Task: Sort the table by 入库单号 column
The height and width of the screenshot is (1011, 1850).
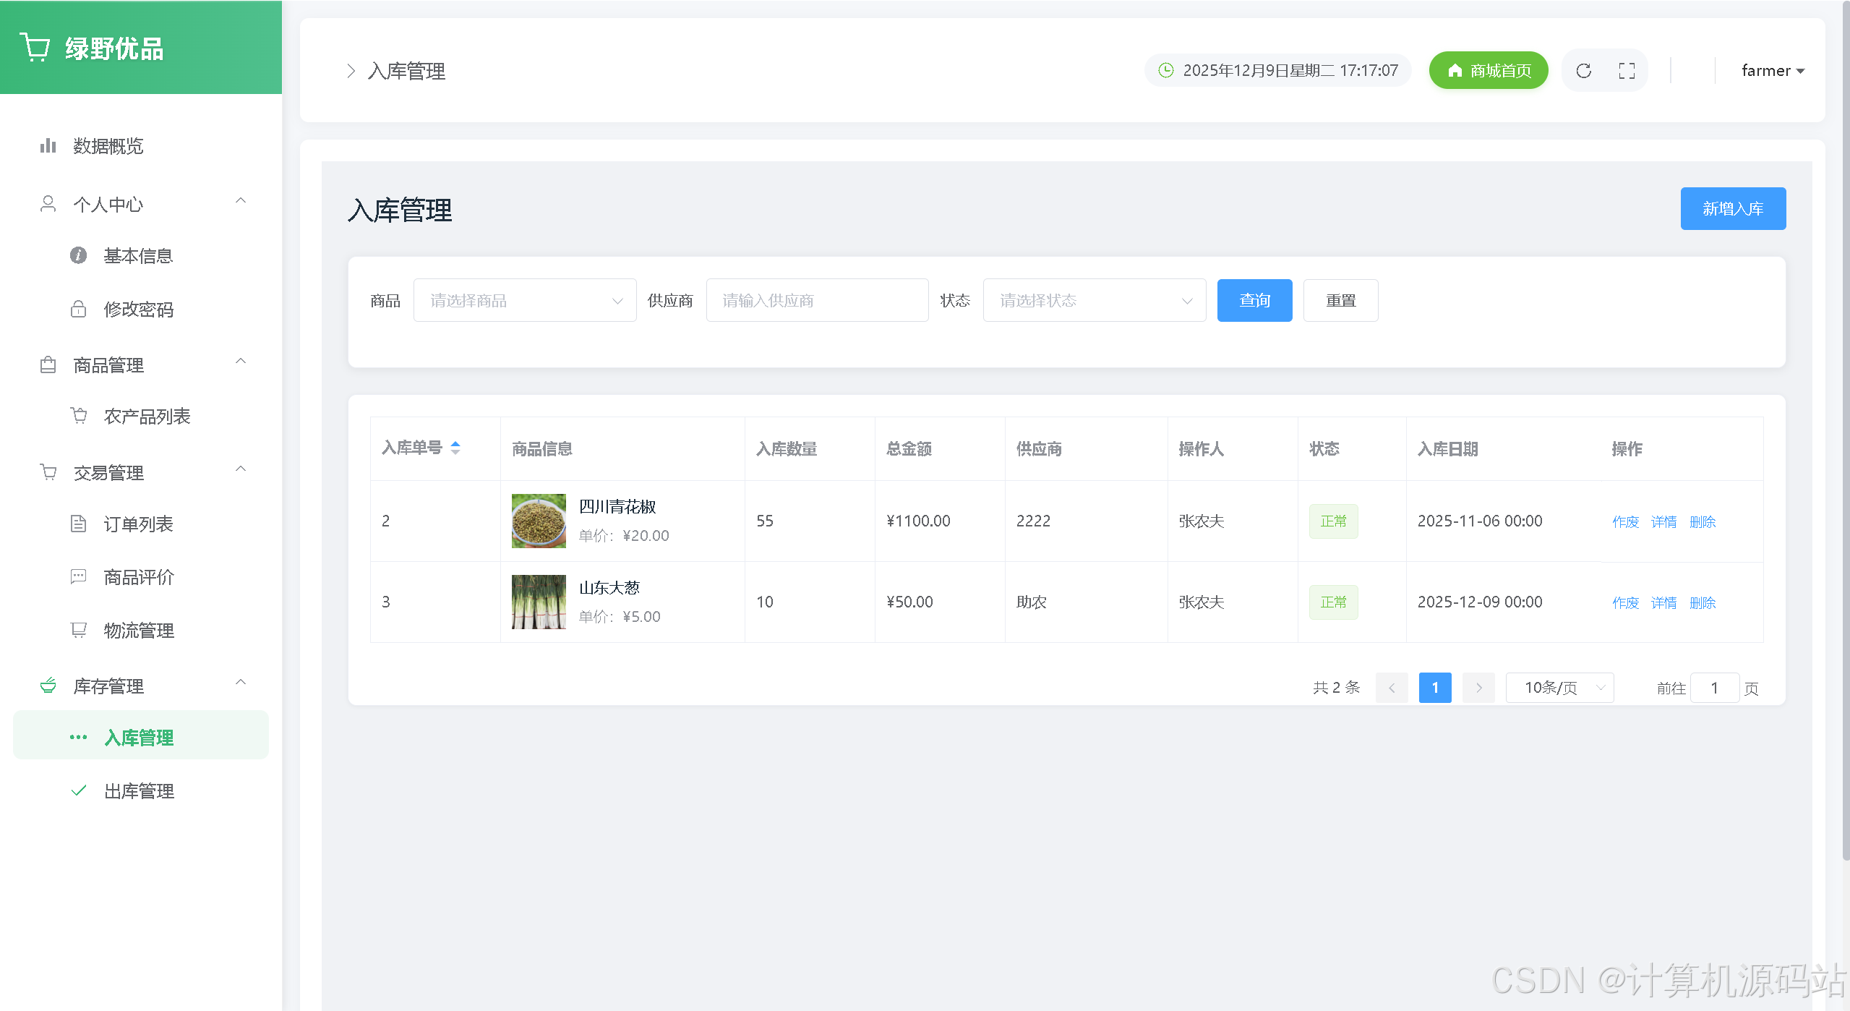Action: coord(455,448)
